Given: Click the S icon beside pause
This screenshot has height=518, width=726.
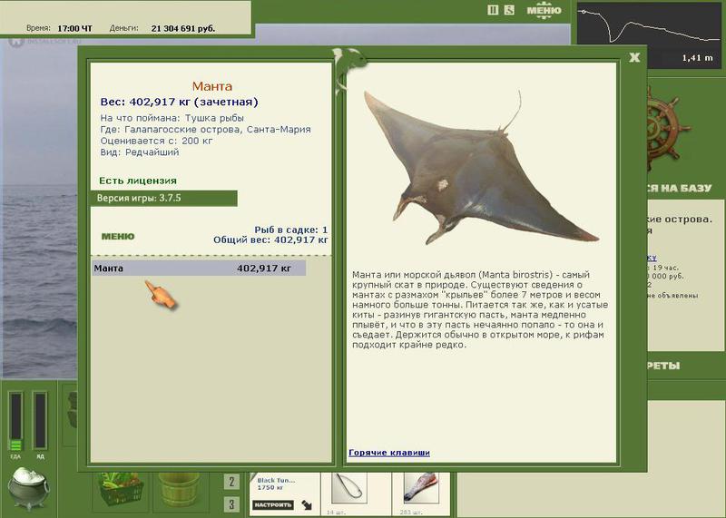Looking at the screenshot, I should 509,10.
